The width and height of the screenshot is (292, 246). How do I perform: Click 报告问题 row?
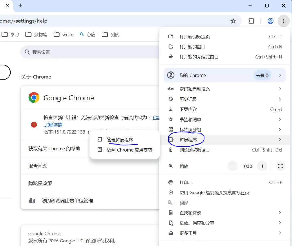tap(90, 166)
